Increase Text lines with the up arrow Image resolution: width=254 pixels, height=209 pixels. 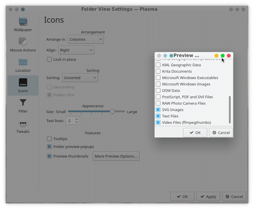point(77,119)
